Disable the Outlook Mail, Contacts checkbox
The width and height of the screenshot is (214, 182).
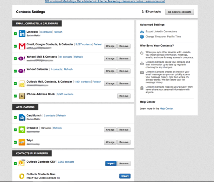pyautogui.click(x=15, y=83)
